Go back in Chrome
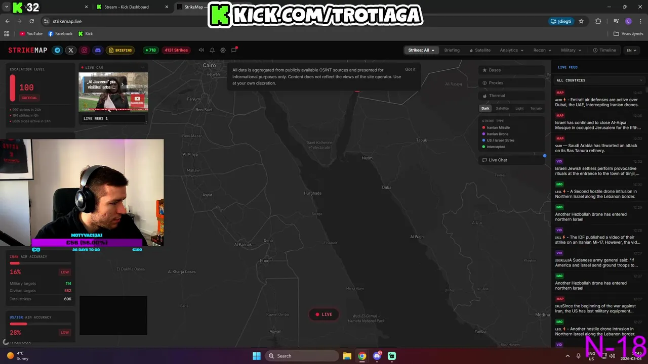This screenshot has width=648, height=364. click(x=7, y=21)
